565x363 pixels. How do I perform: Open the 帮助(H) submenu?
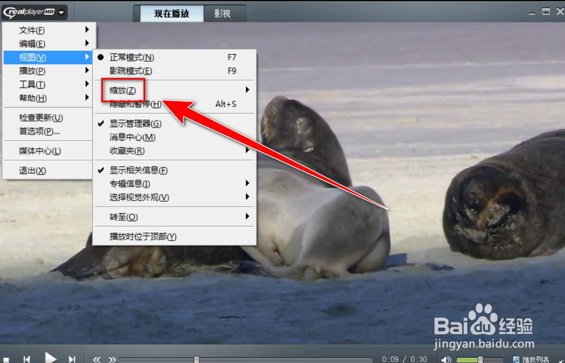pos(49,98)
